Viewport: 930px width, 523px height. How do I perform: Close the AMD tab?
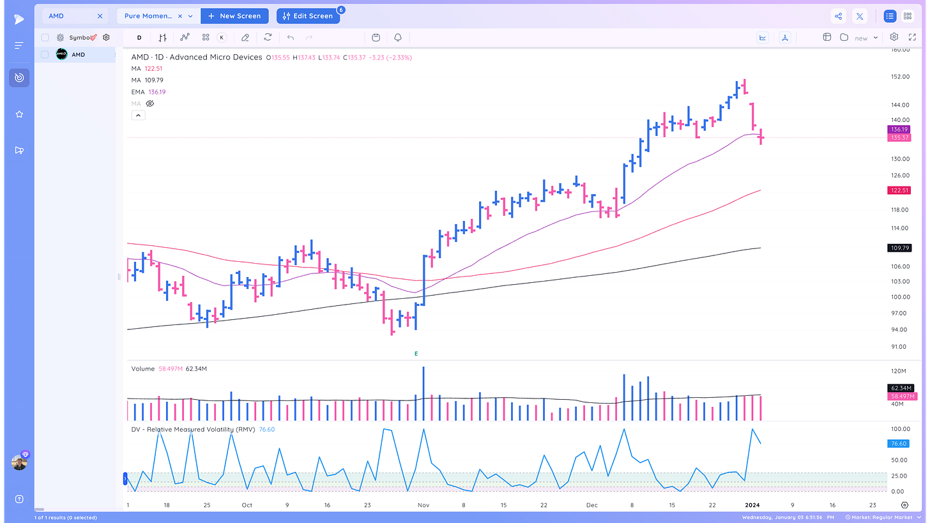pos(100,16)
